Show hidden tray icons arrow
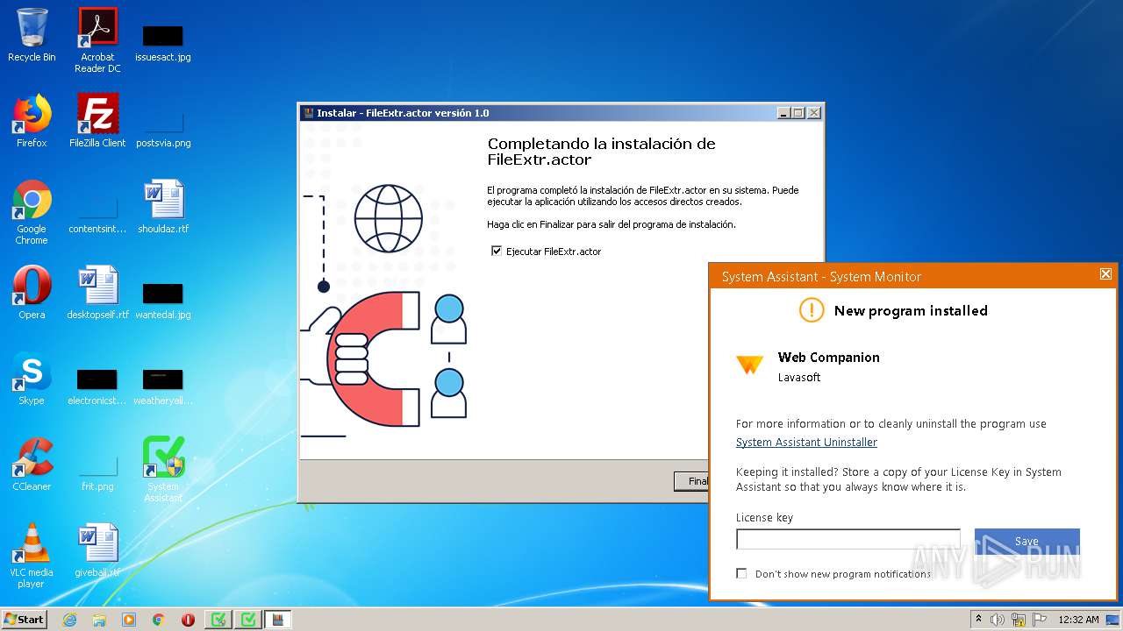1123x631 pixels. tap(978, 620)
